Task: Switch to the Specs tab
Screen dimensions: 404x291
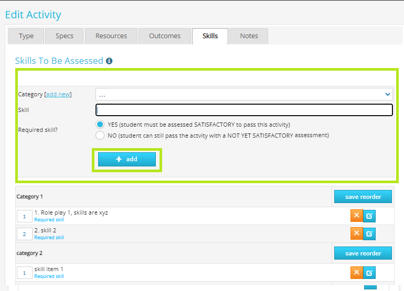Action: [65, 36]
